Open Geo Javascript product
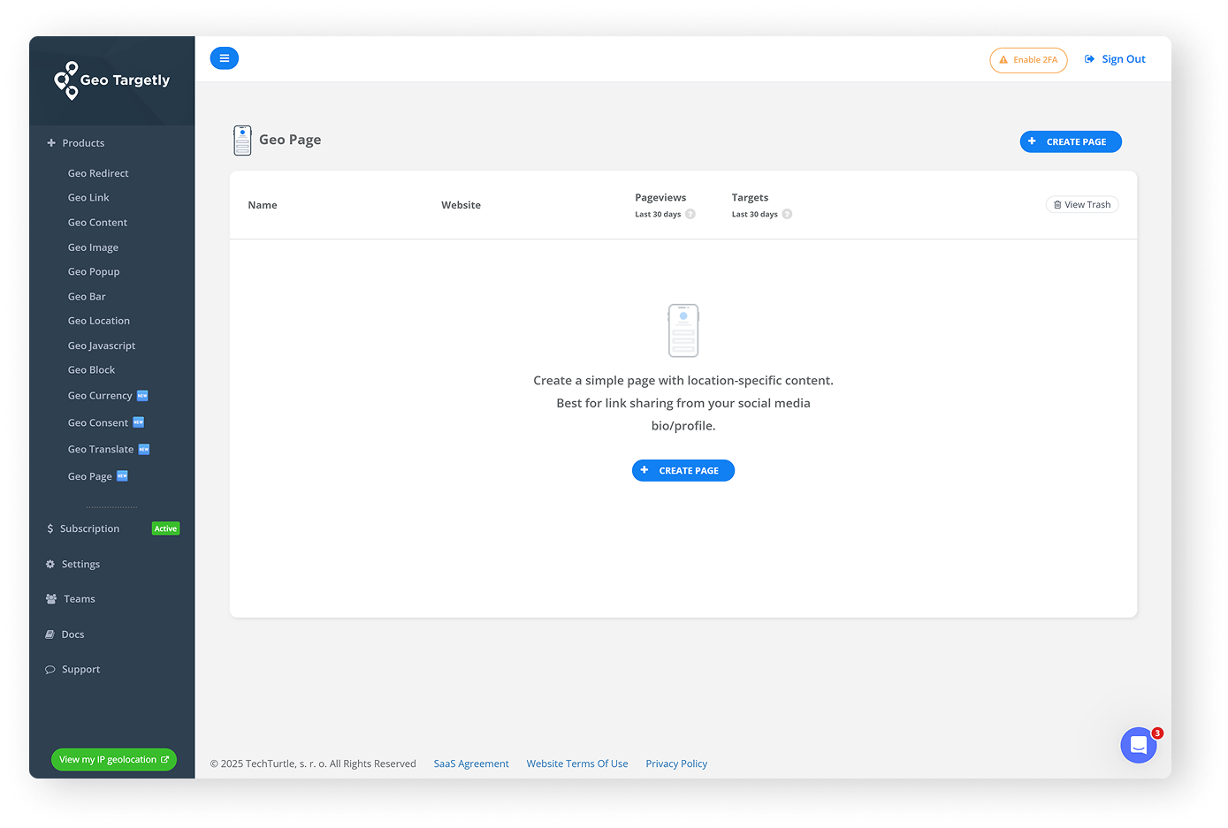The height and width of the screenshot is (828, 1228). (x=102, y=346)
